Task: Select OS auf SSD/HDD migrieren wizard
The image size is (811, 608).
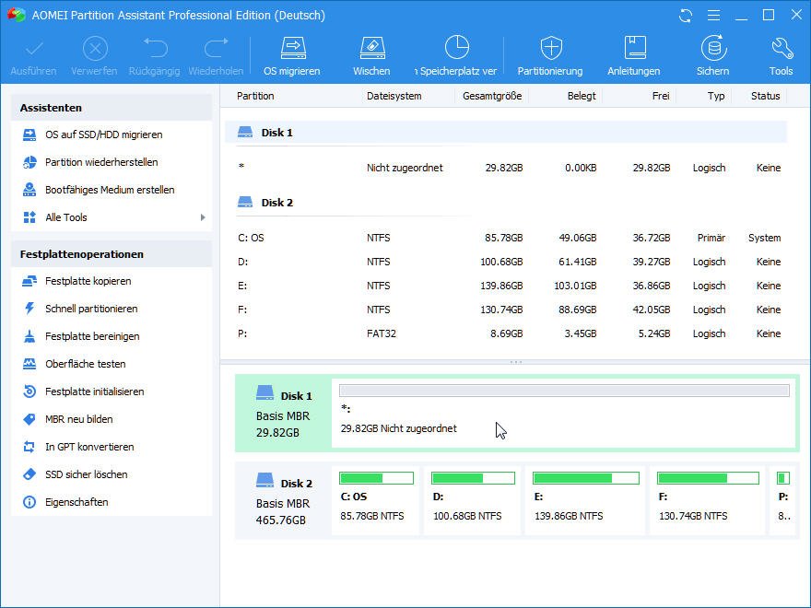Action: (x=103, y=134)
